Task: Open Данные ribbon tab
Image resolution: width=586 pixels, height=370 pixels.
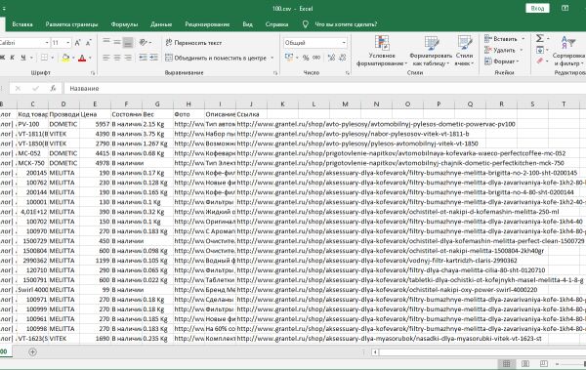Action: point(161,24)
